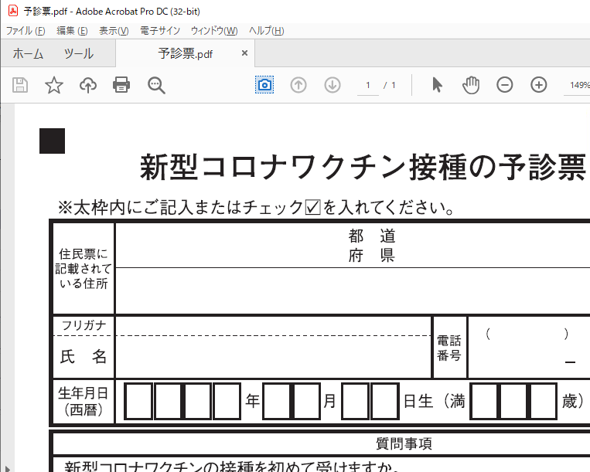Viewport: 590px width, 472px height.
Task: Click the current page number field
Action: 368,85
